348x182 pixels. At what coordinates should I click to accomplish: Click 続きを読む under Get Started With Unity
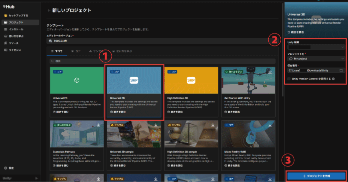(x=232, y=112)
